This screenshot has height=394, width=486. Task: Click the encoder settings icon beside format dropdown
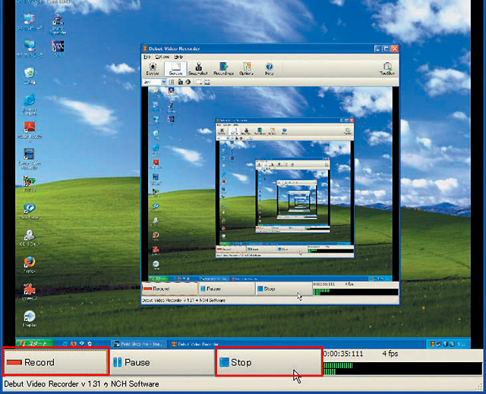(172, 82)
